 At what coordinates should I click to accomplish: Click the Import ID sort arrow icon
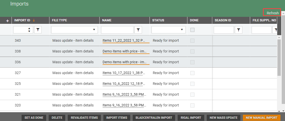pos(34,20)
